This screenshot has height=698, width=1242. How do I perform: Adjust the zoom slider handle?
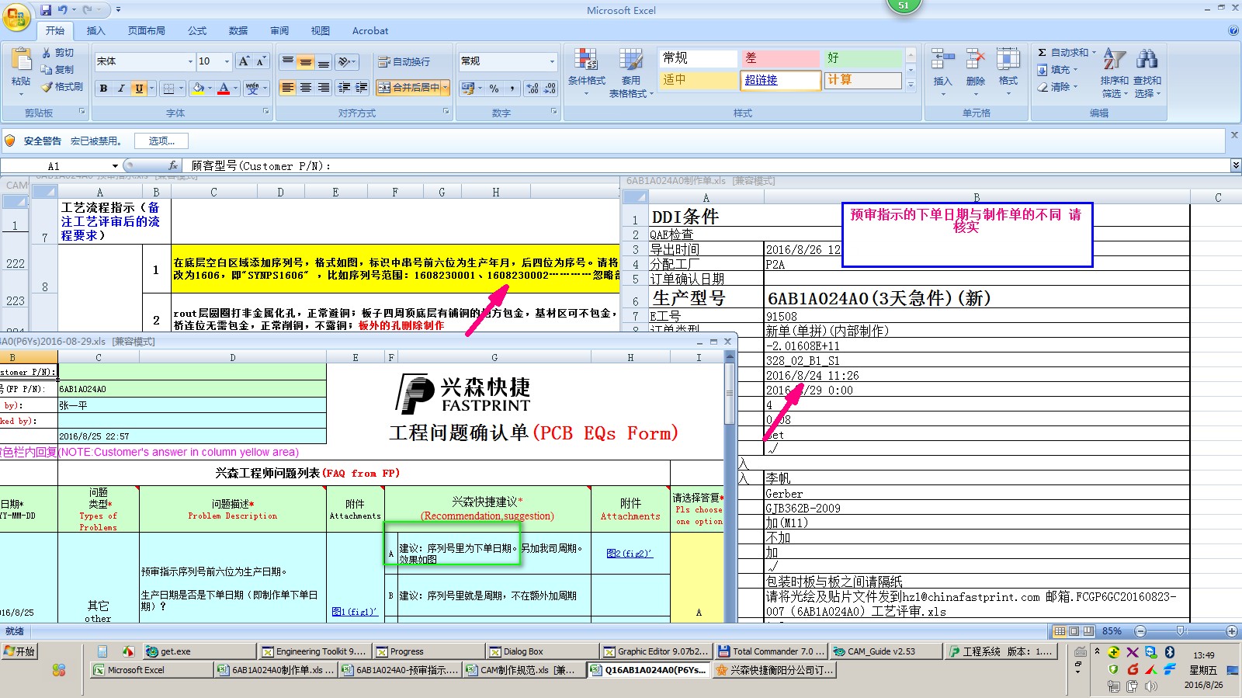tap(1180, 631)
